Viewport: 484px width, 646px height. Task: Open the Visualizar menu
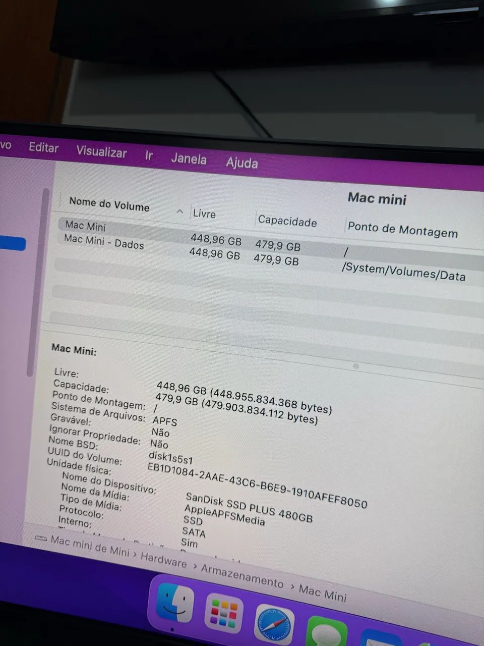[101, 151]
